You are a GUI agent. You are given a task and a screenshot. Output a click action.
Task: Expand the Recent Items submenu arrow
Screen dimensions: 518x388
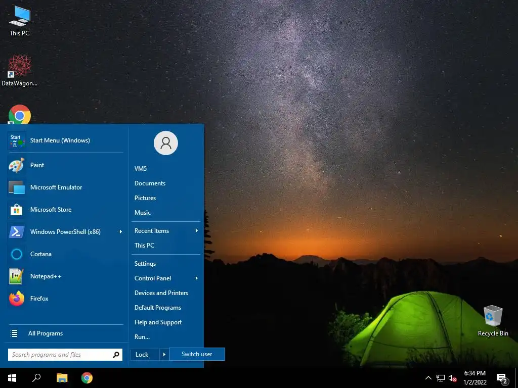point(197,230)
